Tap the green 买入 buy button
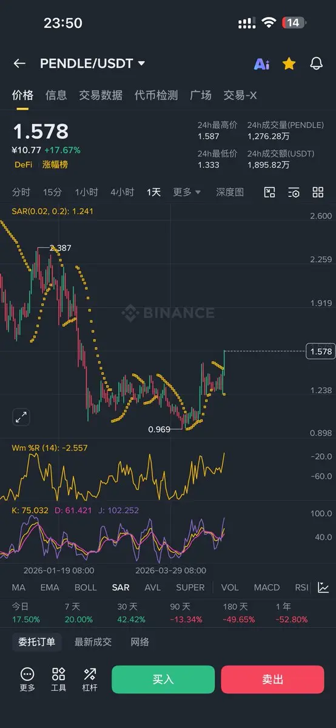Image resolution: width=336 pixels, height=728 pixels. [163, 679]
